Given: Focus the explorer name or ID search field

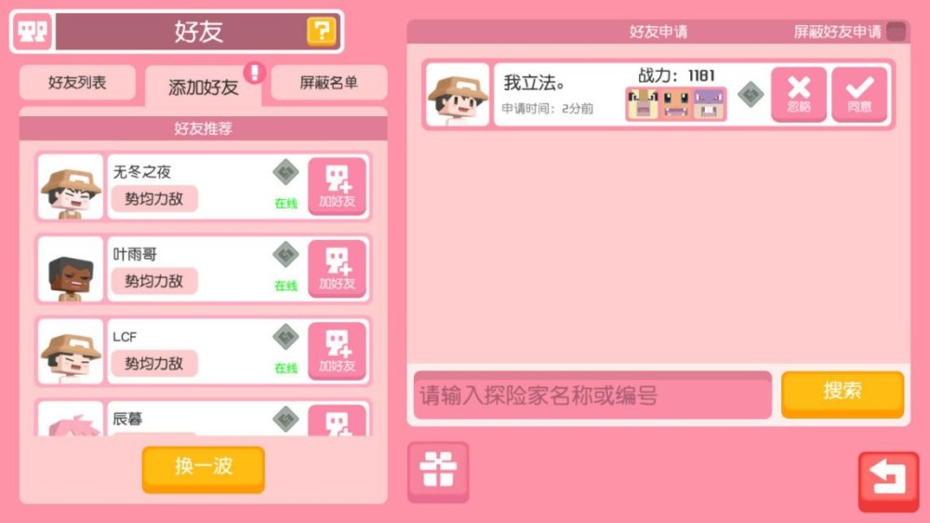Looking at the screenshot, I should pyautogui.click(x=592, y=396).
